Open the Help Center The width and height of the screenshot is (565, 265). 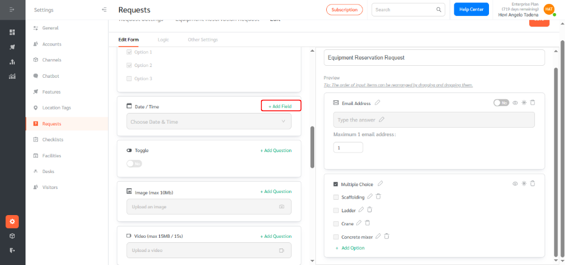click(x=471, y=10)
